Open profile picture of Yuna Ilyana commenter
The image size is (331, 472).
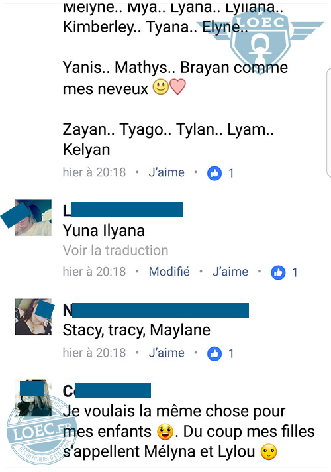[x=33, y=217]
